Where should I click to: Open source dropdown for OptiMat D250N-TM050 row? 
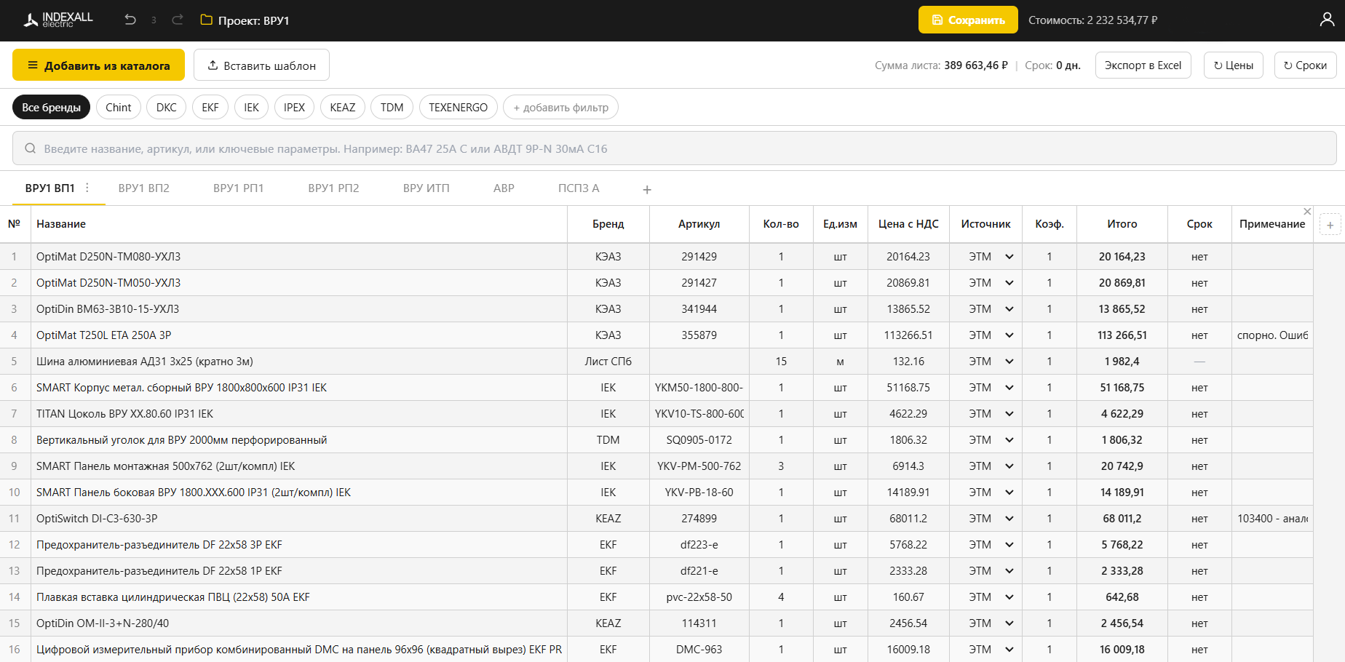pyautogui.click(x=1009, y=283)
